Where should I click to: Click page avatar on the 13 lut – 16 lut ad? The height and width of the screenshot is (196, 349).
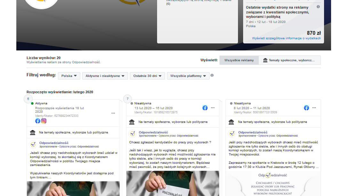coord(133,134)
